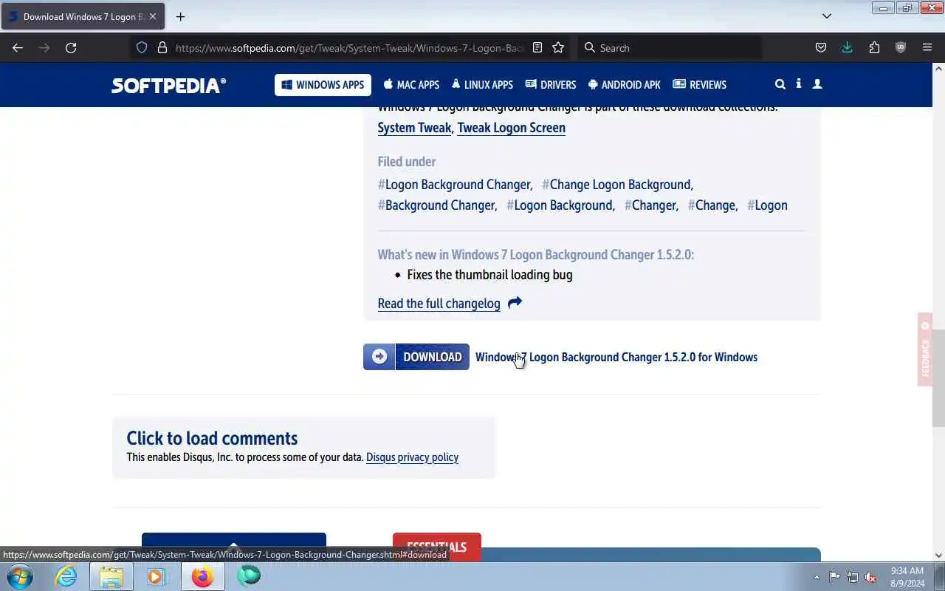Open the Reviews section
Image resolution: width=945 pixels, height=591 pixels.
click(700, 85)
